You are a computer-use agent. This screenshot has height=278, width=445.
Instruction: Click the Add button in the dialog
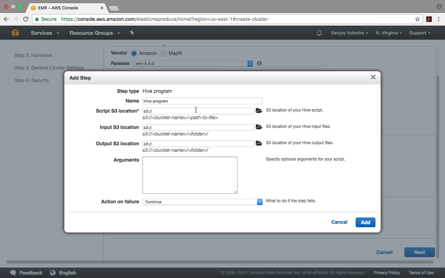pyautogui.click(x=365, y=222)
